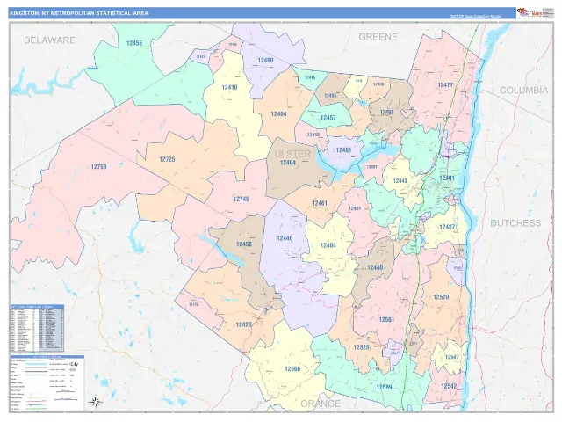
Task: Click ZIP code 12725 label
Action: pyautogui.click(x=167, y=159)
